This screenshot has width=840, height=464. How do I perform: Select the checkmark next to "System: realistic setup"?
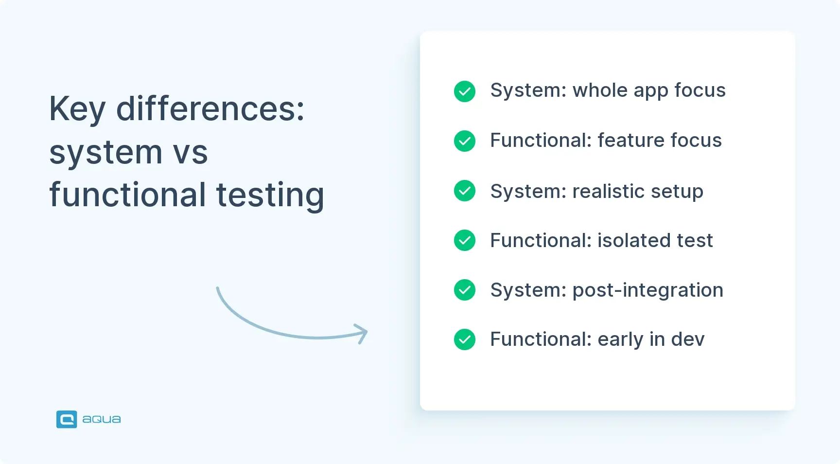pyautogui.click(x=465, y=191)
